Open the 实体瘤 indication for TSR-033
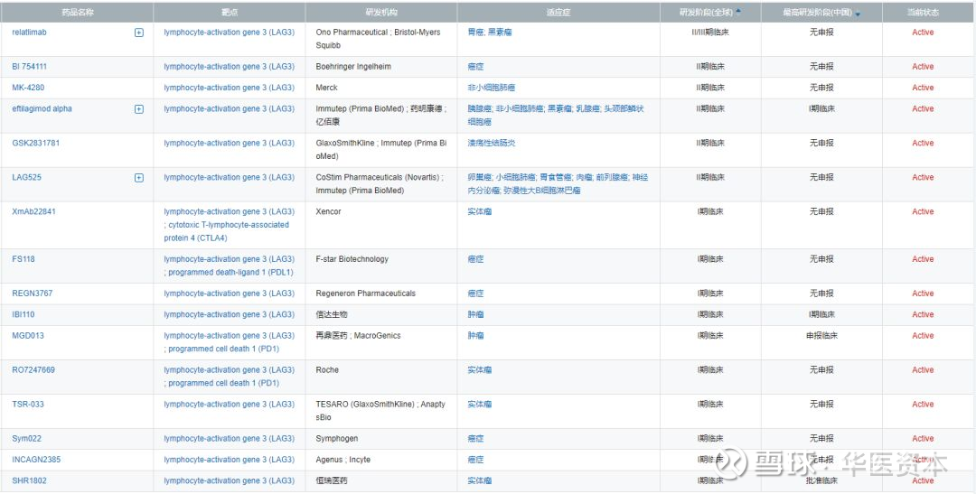This screenshot has height=494, width=976. click(x=479, y=404)
